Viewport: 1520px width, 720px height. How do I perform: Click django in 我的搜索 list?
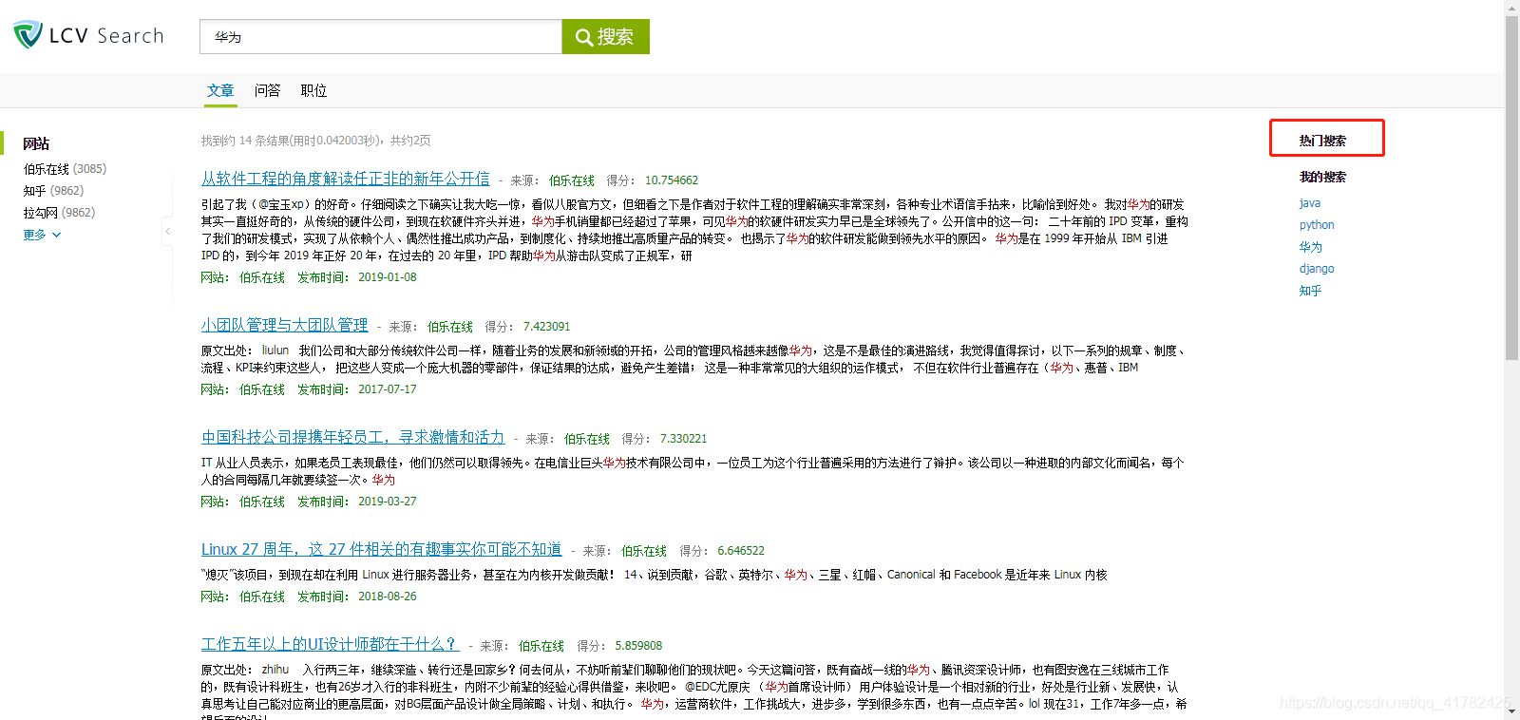coord(1317,269)
